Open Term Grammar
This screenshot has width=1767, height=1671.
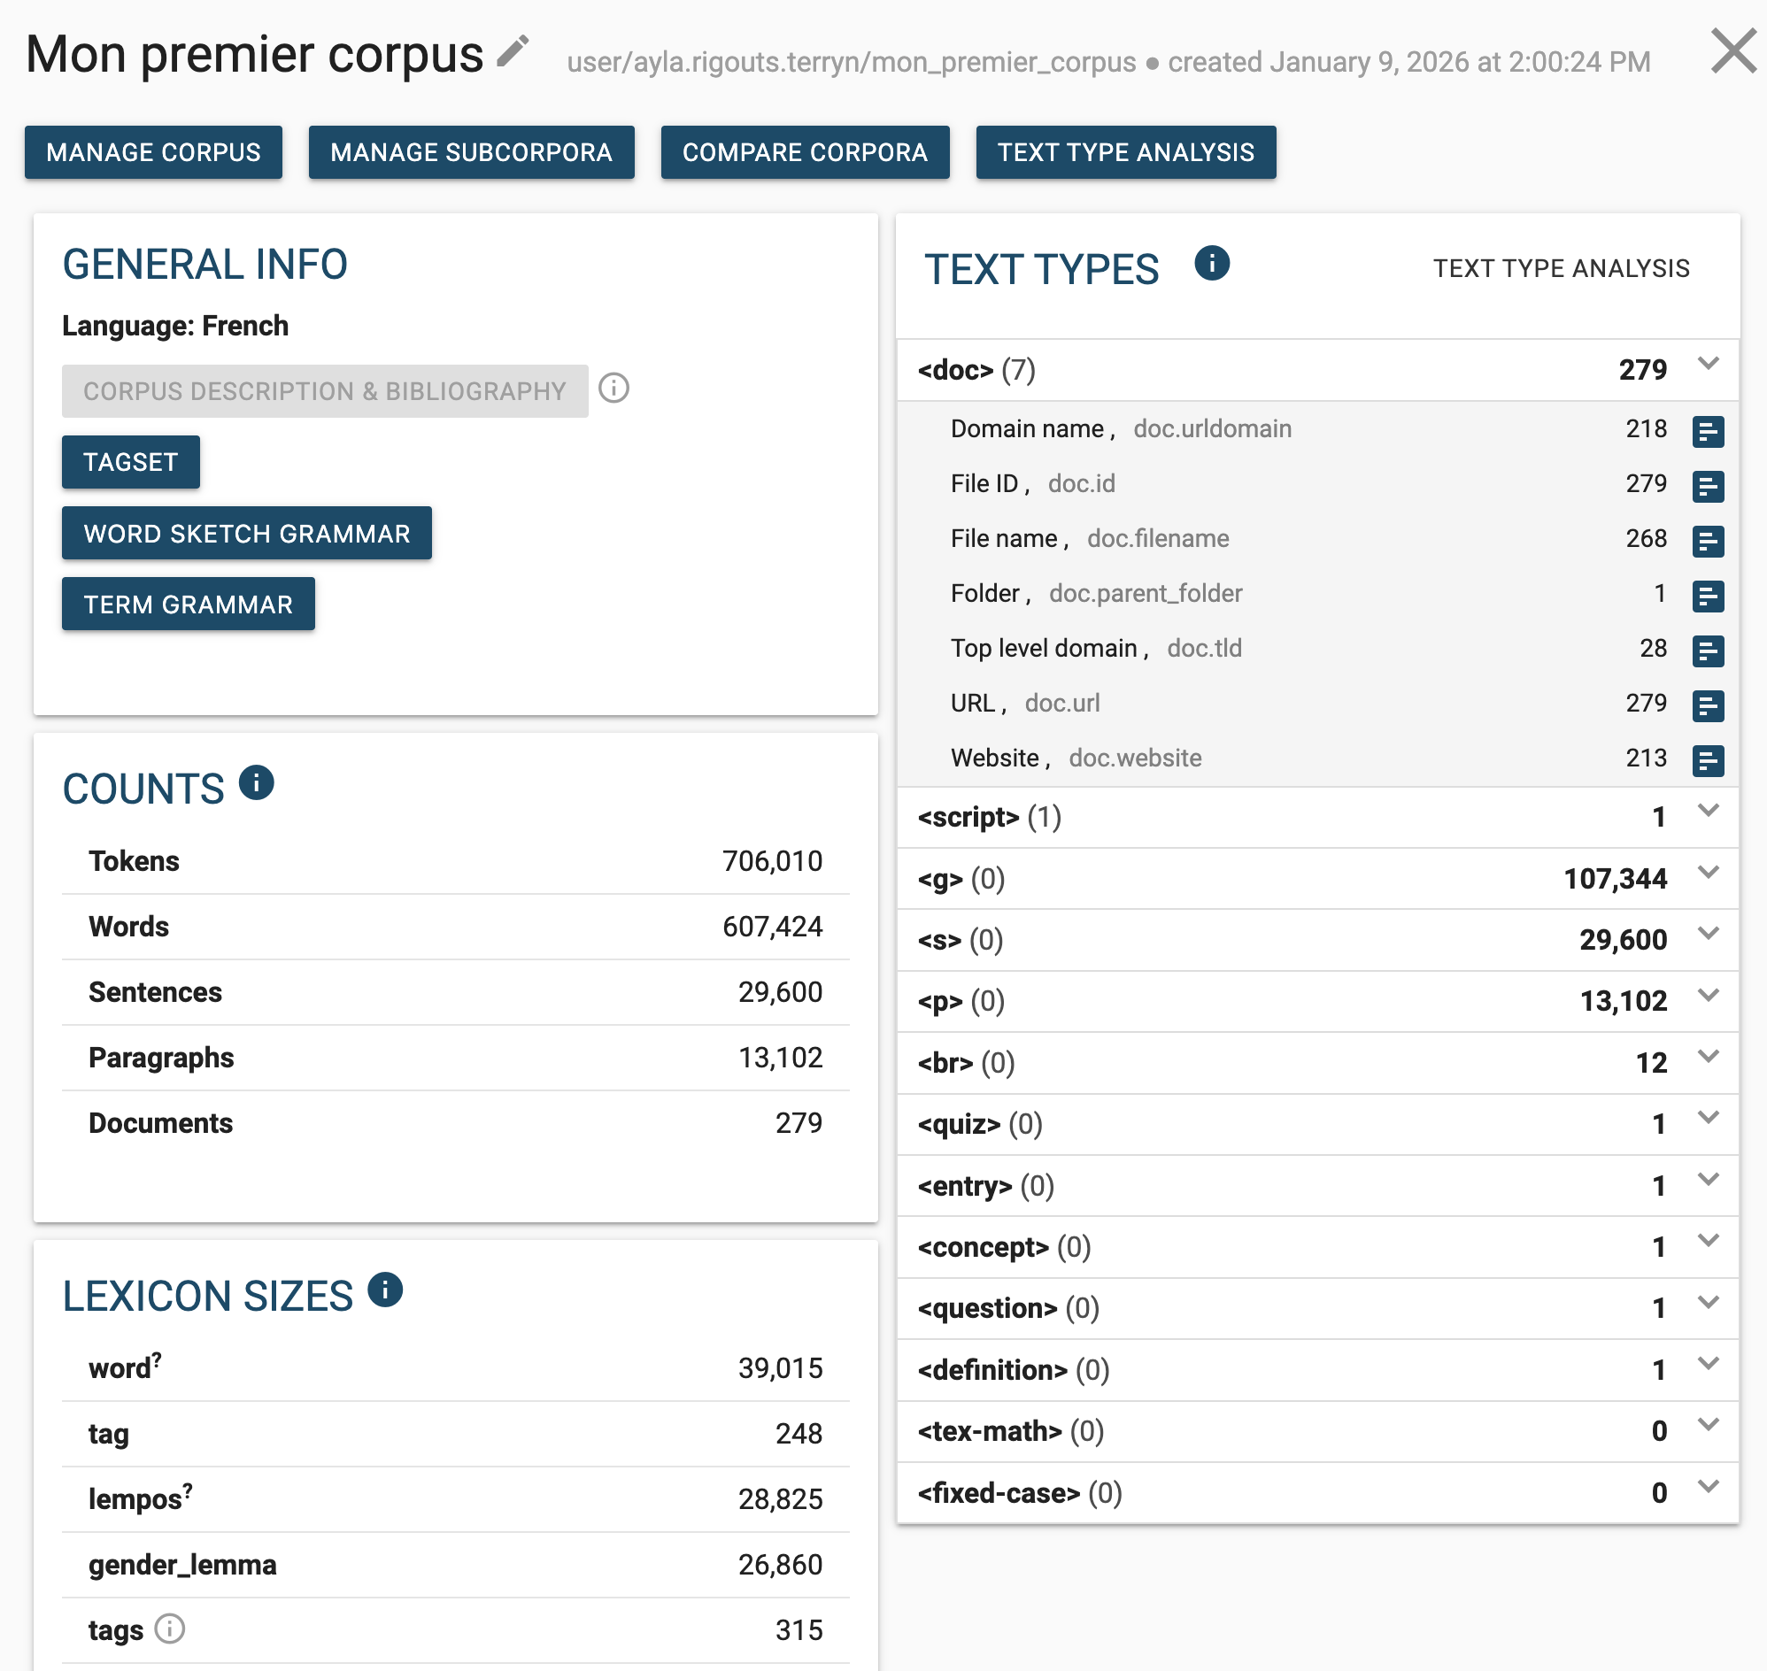pos(188,604)
